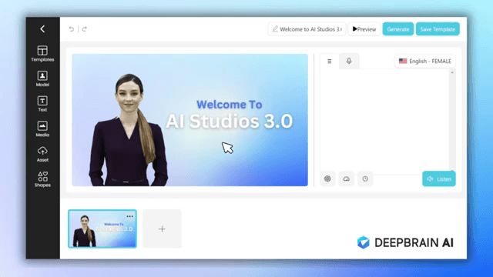This screenshot has width=493, height=277.
Task: Open the Templates panel
Action: coord(42,53)
